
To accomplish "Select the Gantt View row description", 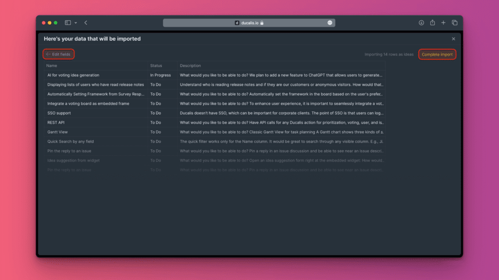I will pyautogui.click(x=281, y=132).
